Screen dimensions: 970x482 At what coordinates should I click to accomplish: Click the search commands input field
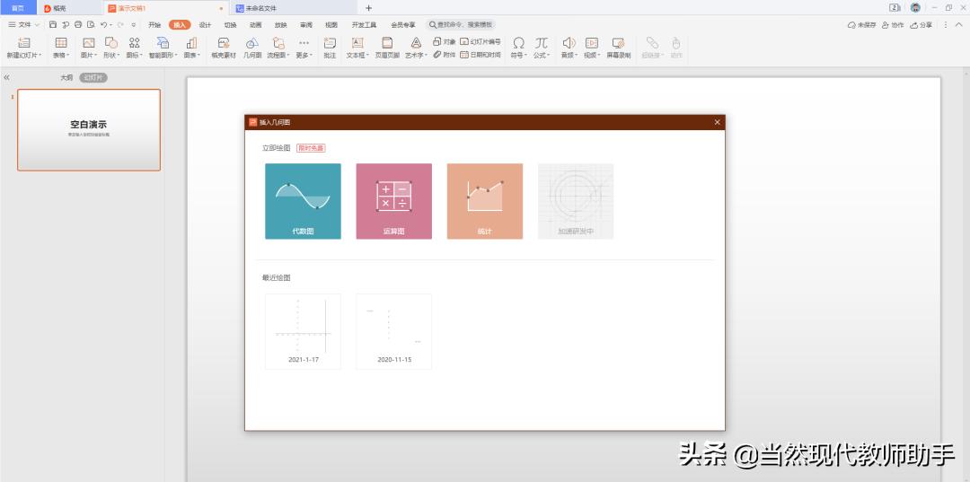462,25
